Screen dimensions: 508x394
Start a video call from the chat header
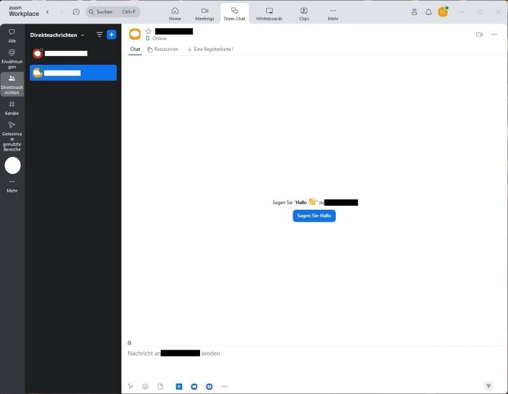pyautogui.click(x=479, y=35)
